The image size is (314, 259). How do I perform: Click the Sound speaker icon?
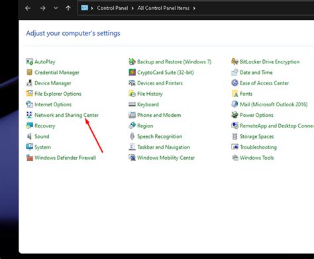tap(29, 136)
